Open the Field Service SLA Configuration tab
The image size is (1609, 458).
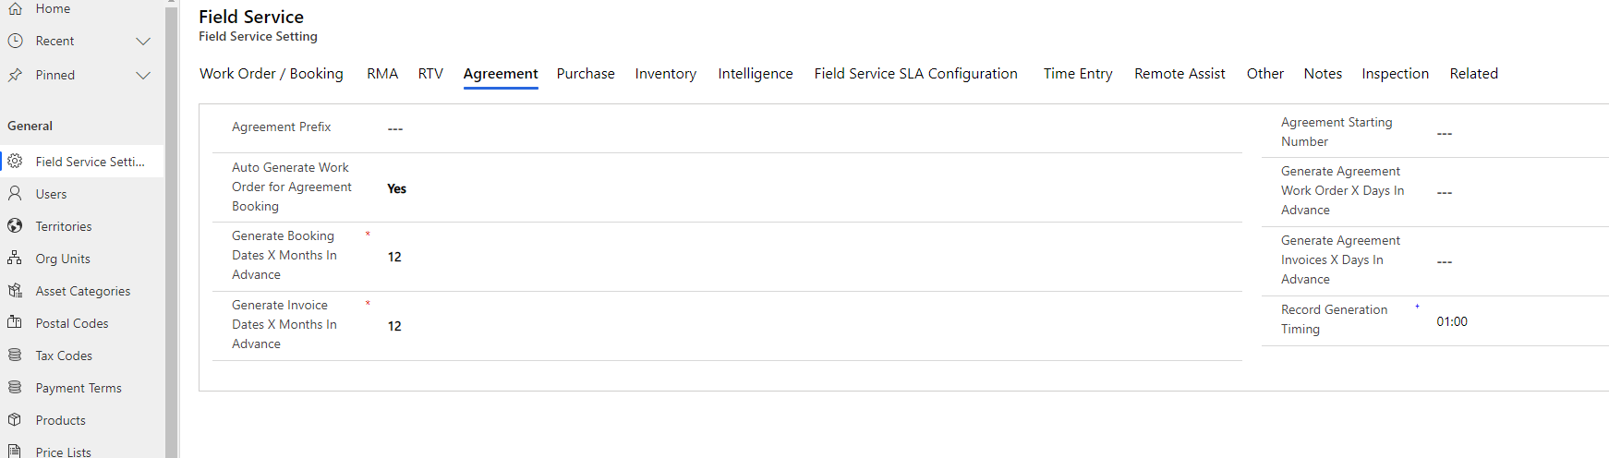[915, 74]
